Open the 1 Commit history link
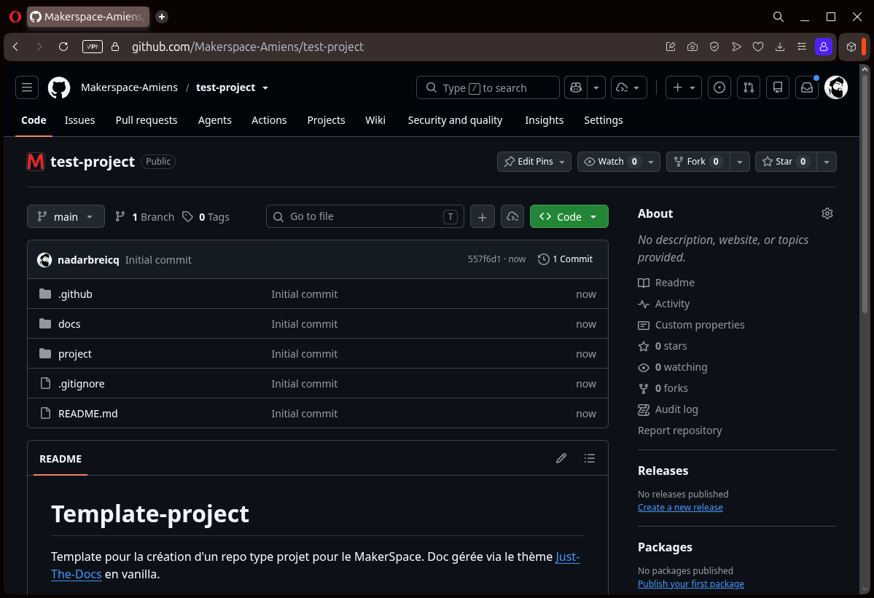874x598 pixels. [565, 259]
